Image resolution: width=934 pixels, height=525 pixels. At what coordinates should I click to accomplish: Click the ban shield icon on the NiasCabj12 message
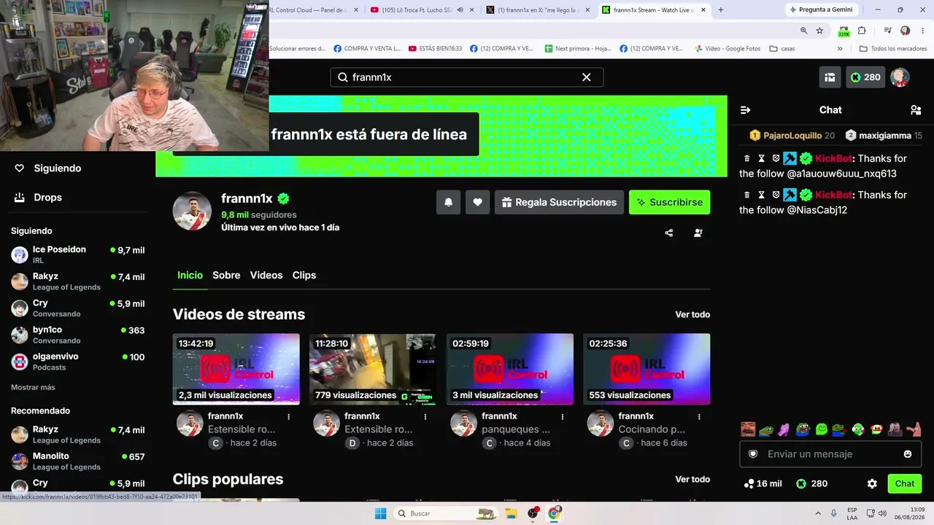pyautogui.click(x=776, y=195)
